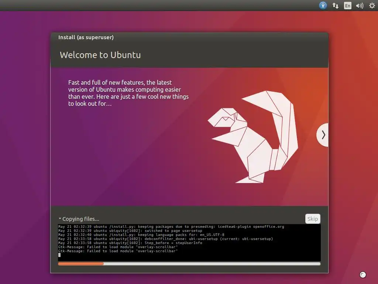Click the 'Fast and full of new features' paragraph
378x284 pixels.
point(128,93)
